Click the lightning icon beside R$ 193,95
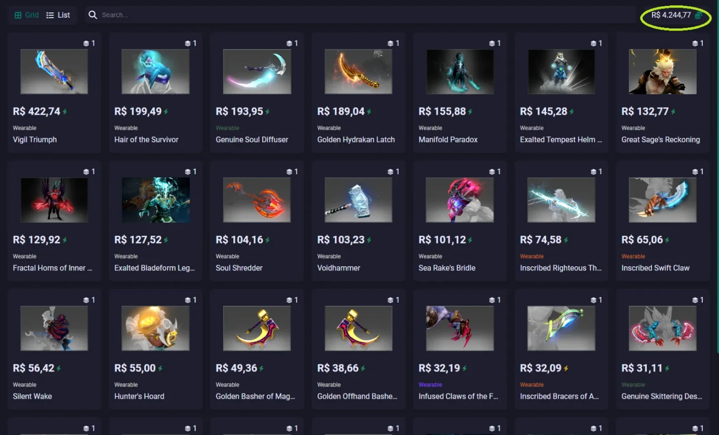Image resolution: width=719 pixels, height=435 pixels. coord(267,112)
